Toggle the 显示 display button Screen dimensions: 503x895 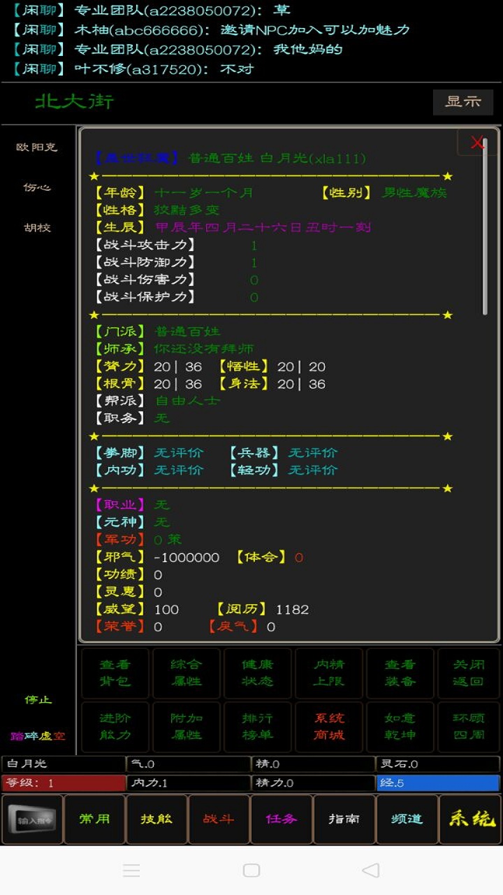tap(462, 102)
